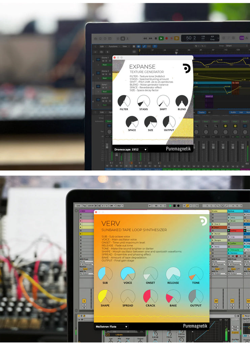
Task: Start playback with Logic's green play button
Action: click(161, 39)
